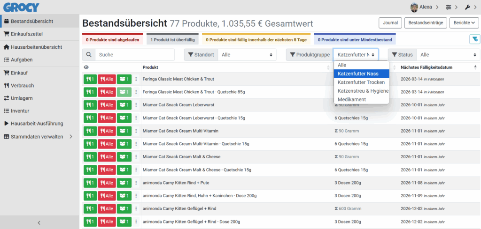The height and width of the screenshot is (229, 481).
Task: Select Katzenfutter Nass option
Action: (x=361, y=74)
